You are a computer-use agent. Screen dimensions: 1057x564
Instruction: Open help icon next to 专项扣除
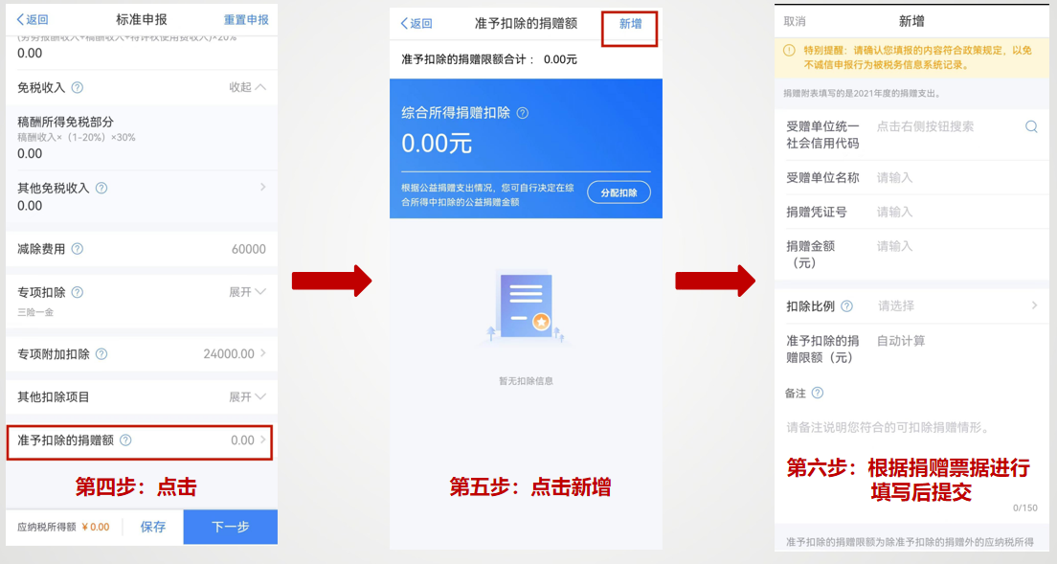(x=78, y=292)
